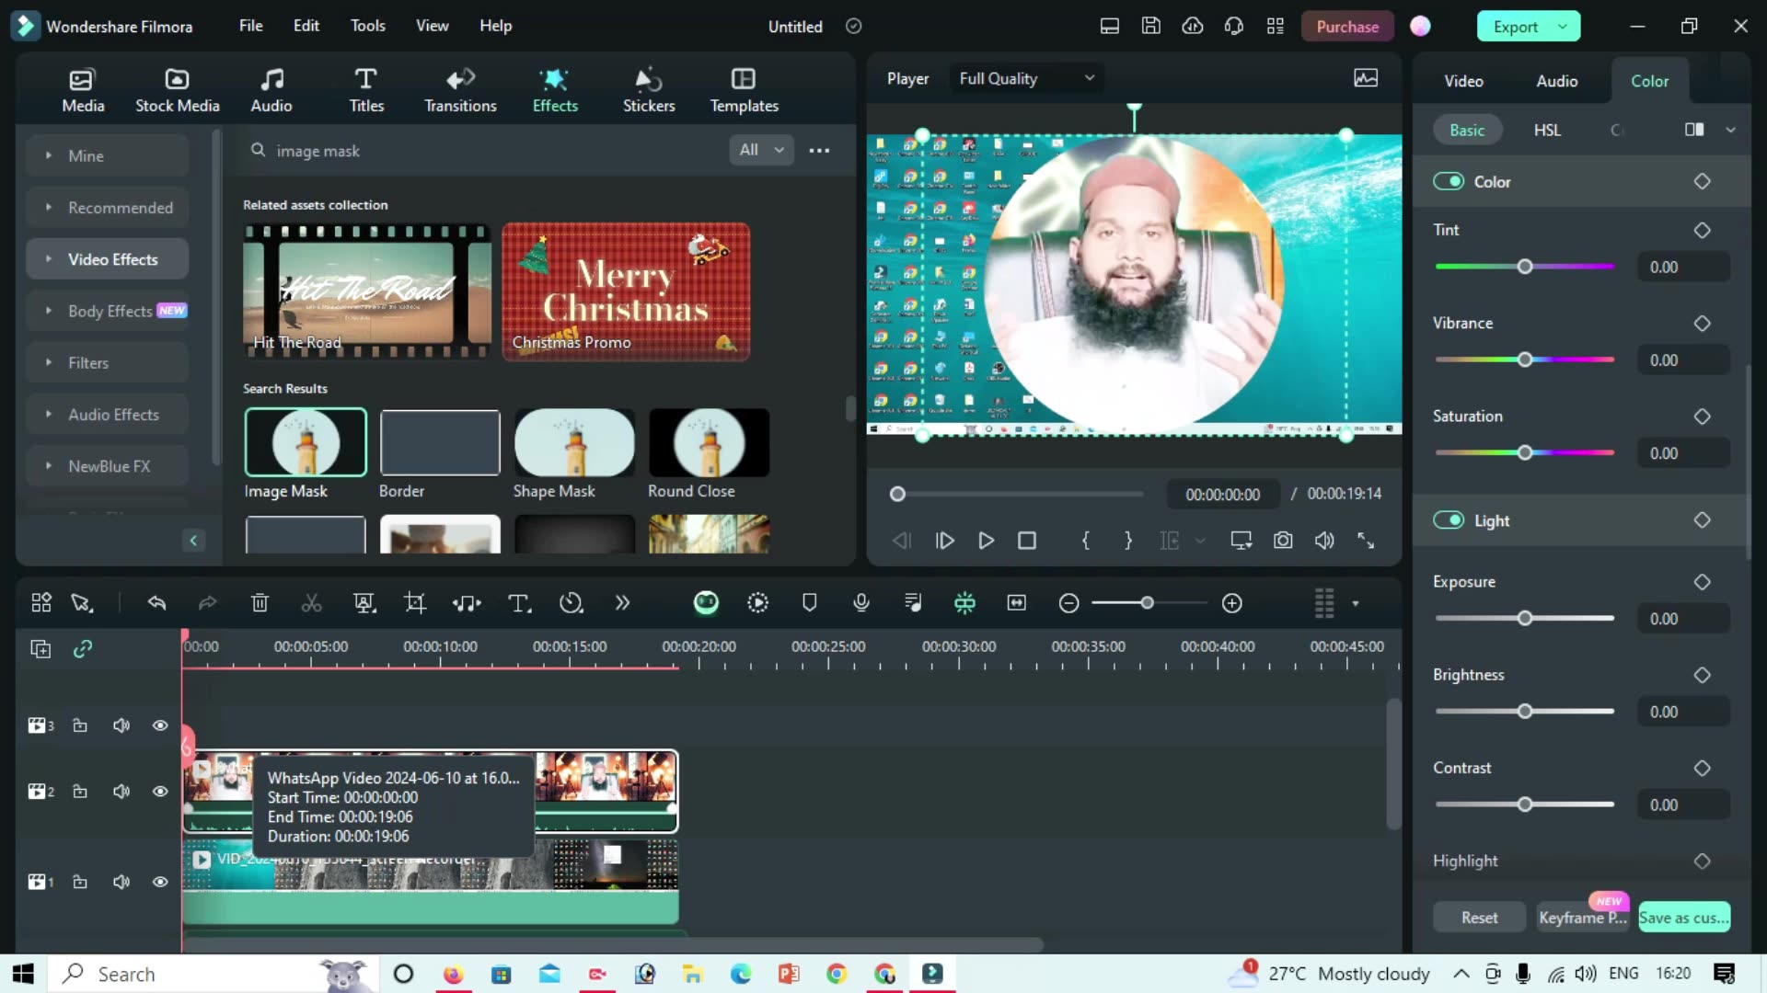Toggle the Light adjustment switch
This screenshot has width=1767, height=993.
coord(1449,519)
